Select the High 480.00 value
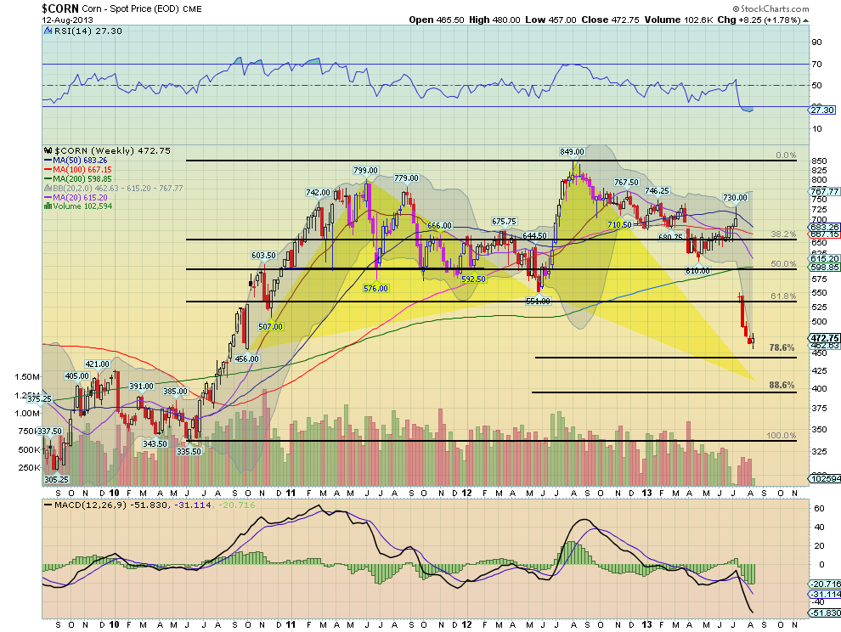The image size is (841, 632). [x=494, y=20]
